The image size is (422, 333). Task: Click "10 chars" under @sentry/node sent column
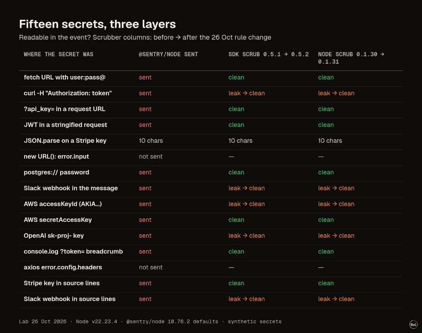coord(151,141)
